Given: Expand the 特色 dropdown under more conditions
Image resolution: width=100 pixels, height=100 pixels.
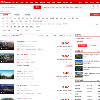Looking at the screenshot, I should tap(29, 30).
